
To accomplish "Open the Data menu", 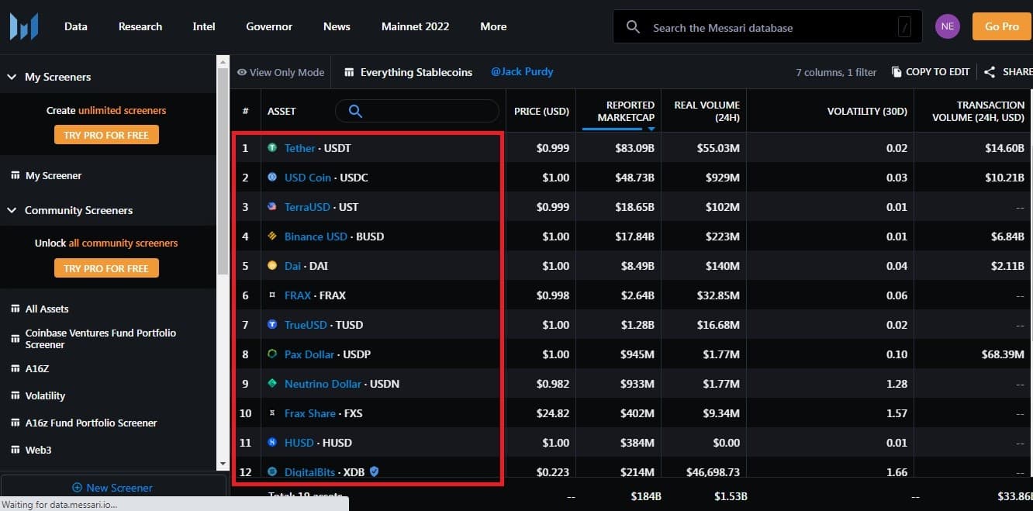I will [x=76, y=26].
